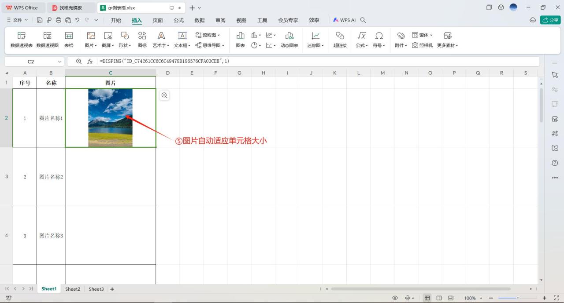Switch to the Sheet3 worksheet tab
Viewport: 564px width, 303px height.
(96, 289)
